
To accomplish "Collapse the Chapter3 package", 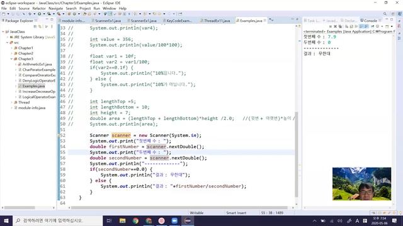I will (x=11, y=59).
